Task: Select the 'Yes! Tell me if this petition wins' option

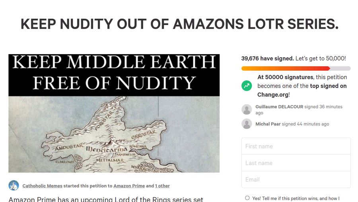Action: coord(247,198)
